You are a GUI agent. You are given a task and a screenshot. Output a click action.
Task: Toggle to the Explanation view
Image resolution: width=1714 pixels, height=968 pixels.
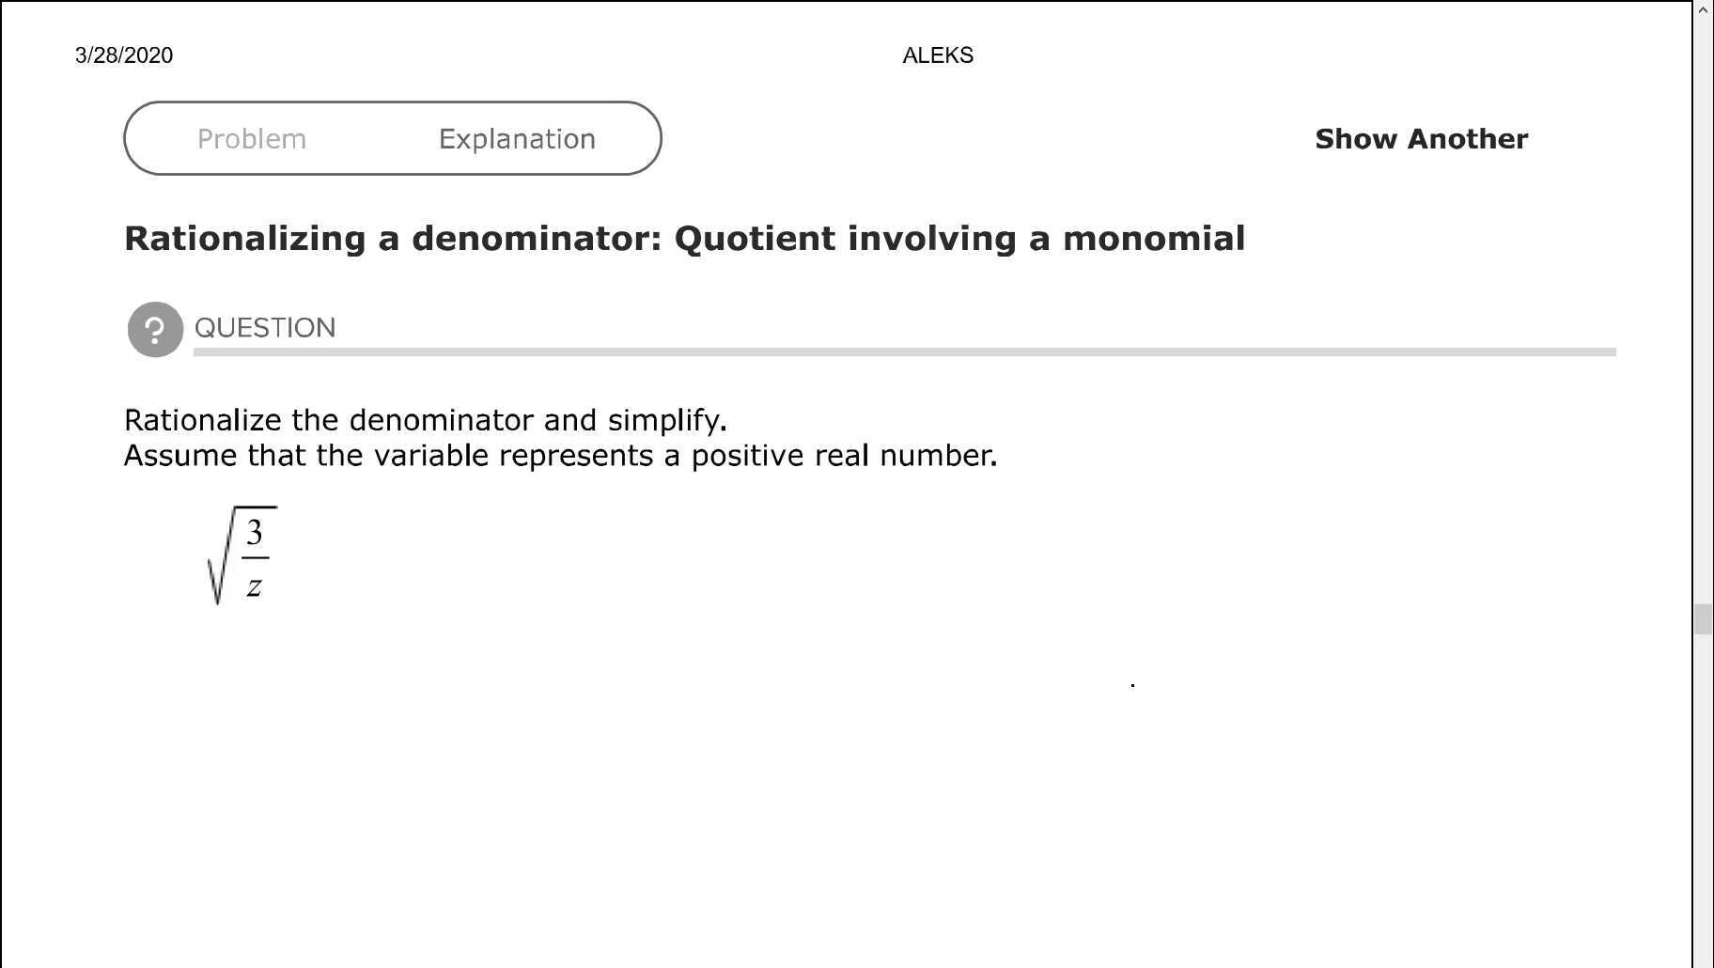point(516,138)
